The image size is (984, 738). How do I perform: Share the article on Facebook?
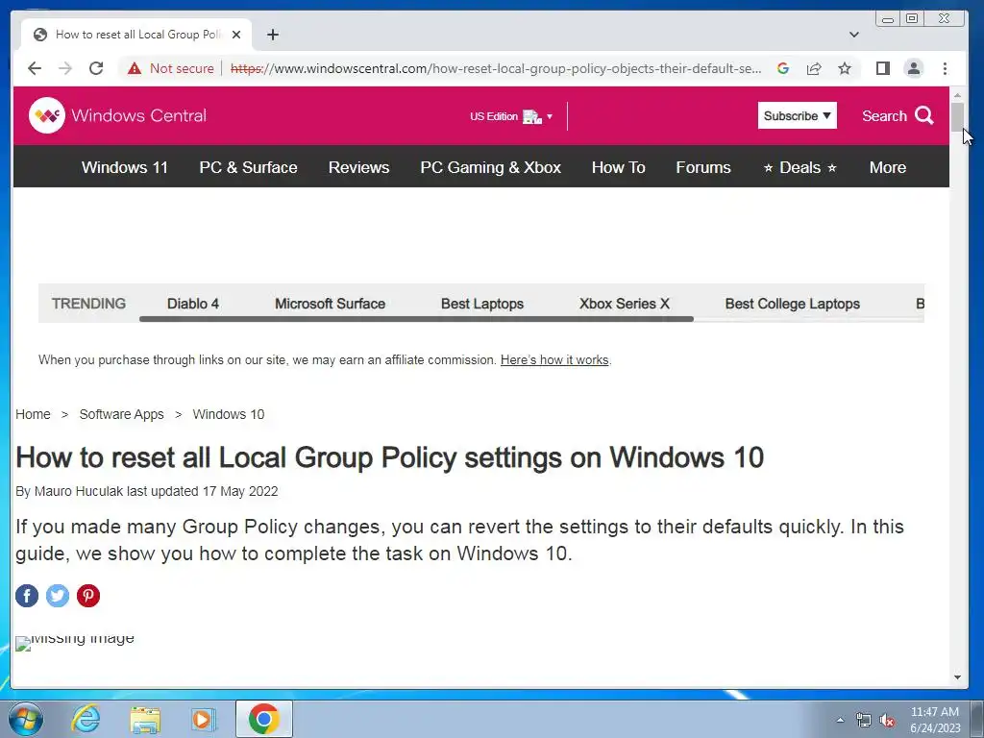pos(27,596)
